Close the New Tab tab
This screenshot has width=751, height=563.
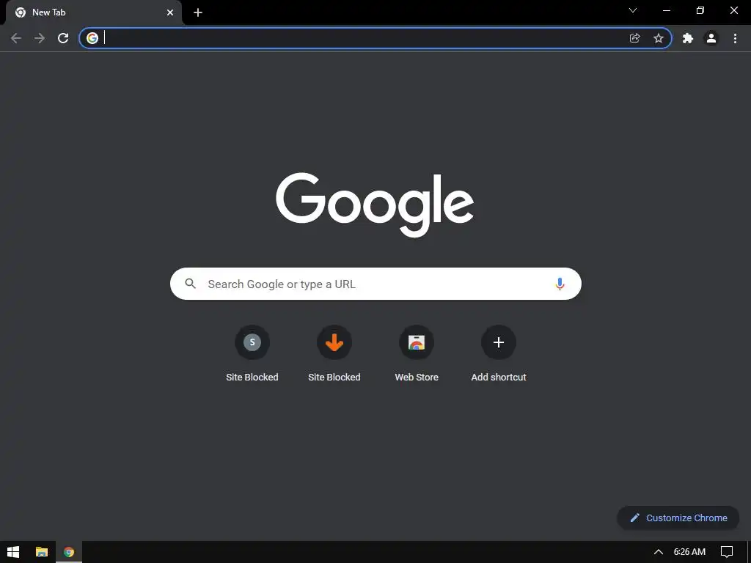pyautogui.click(x=170, y=12)
